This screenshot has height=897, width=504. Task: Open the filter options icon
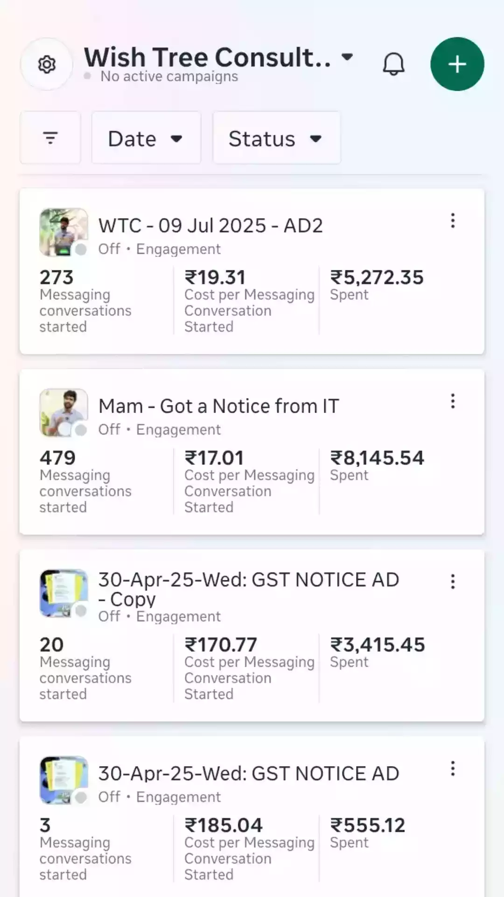point(50,138)
